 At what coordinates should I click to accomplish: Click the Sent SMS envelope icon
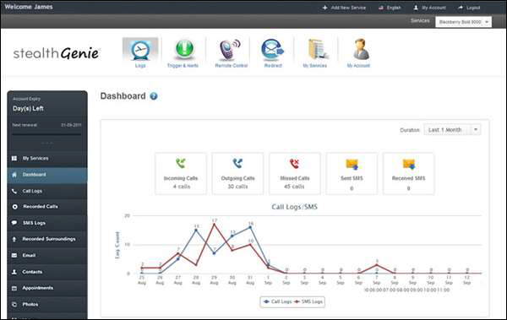tap(352, 164)
